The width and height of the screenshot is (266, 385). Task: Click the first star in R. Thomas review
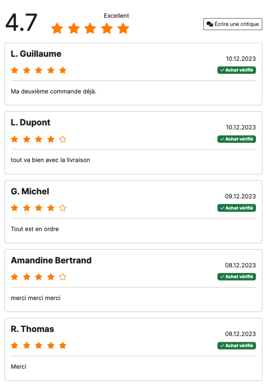15,346
